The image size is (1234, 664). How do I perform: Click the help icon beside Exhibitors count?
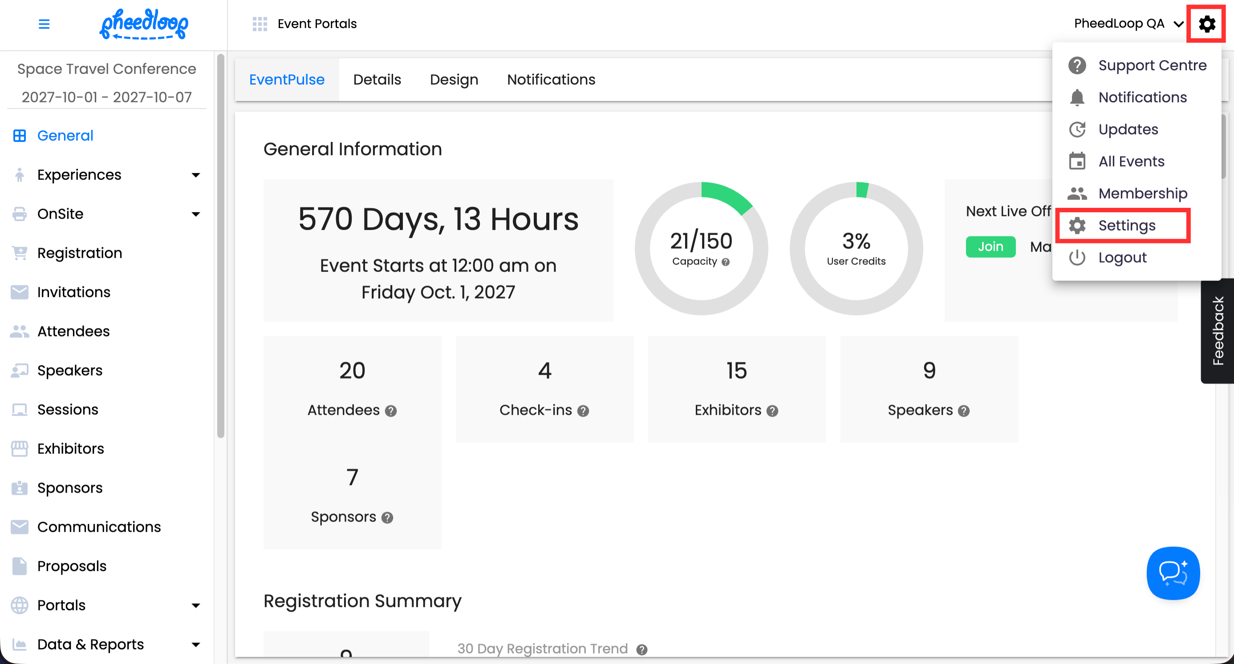(772, 411)
